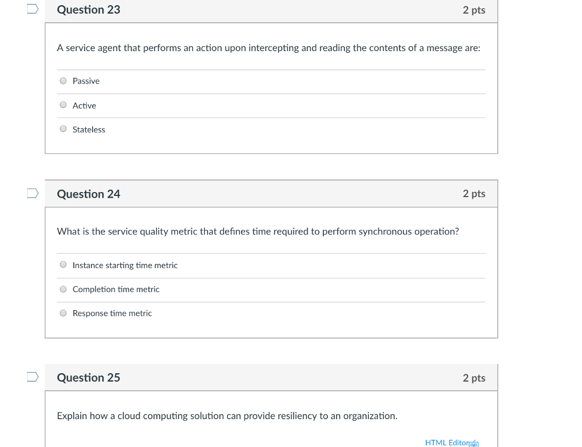
Task: Click the service quality metric question text
Action: [257, 232]
